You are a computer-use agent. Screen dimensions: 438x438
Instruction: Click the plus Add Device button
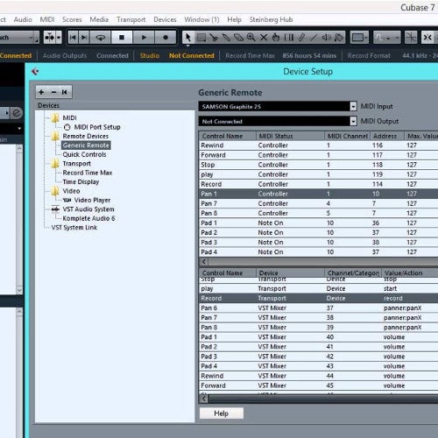[x=41, y=92]
